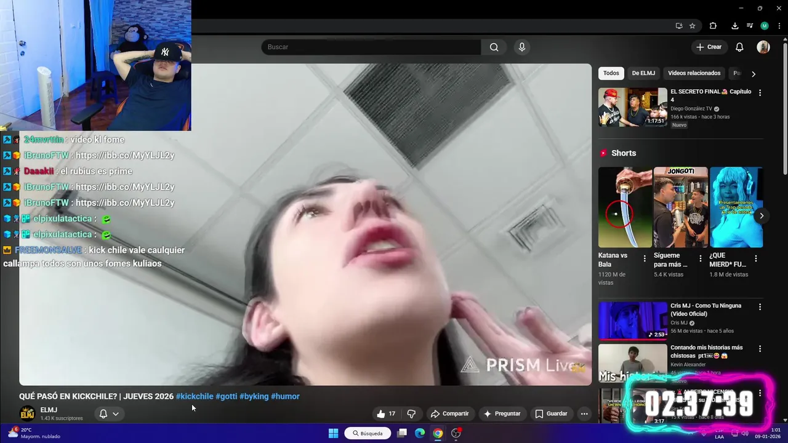Open Chrome from taskbar
Viewport: 788px width, 443px height.
point(438,433)
